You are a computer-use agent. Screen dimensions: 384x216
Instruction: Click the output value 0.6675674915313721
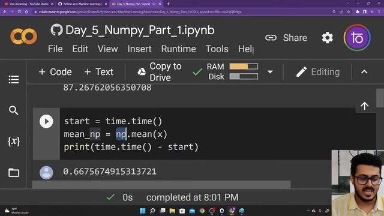tap(110, 172)
